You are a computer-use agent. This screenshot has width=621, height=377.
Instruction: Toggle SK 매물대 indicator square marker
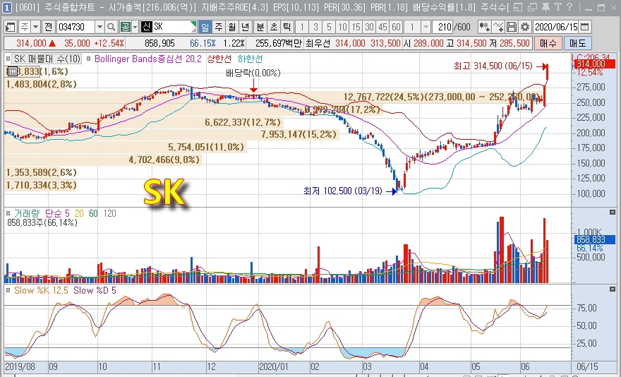tap(8, 59)
